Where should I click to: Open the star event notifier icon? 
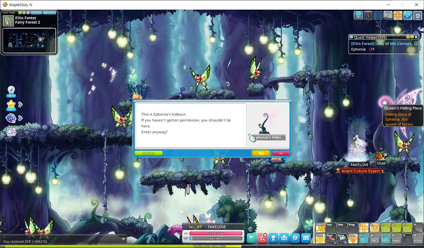tap(11, 105)
